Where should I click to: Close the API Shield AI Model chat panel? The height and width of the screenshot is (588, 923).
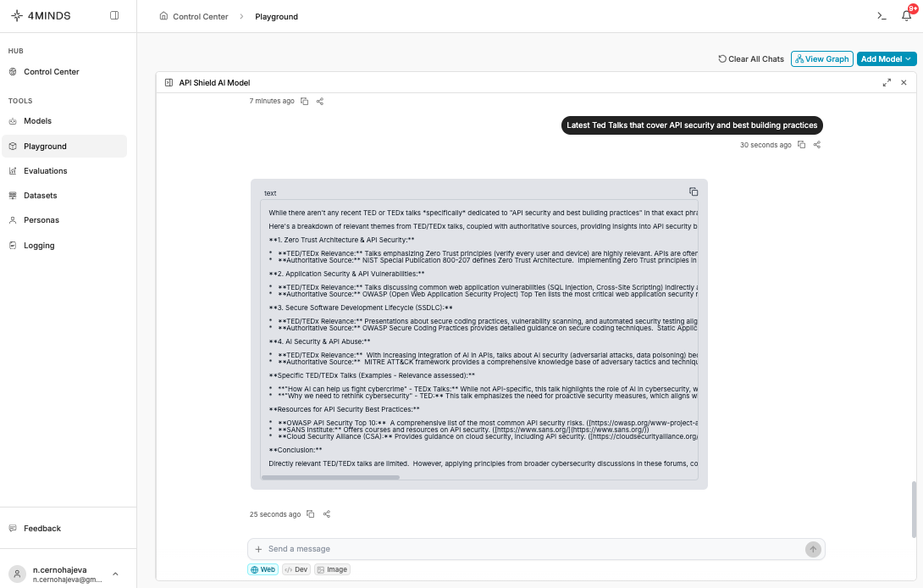(904, 82)
